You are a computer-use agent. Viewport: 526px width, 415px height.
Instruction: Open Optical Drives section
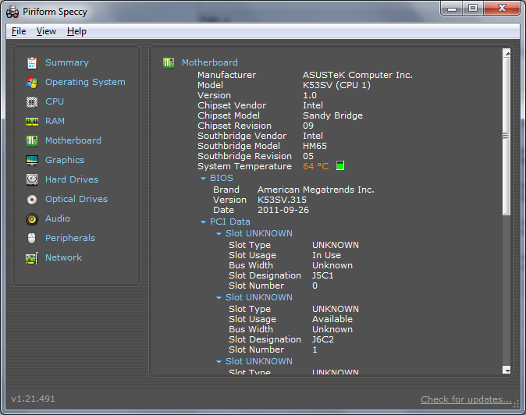pos(76,199)
